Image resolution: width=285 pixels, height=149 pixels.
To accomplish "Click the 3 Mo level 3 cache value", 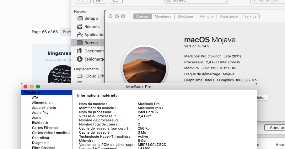I will click(142, 132).
